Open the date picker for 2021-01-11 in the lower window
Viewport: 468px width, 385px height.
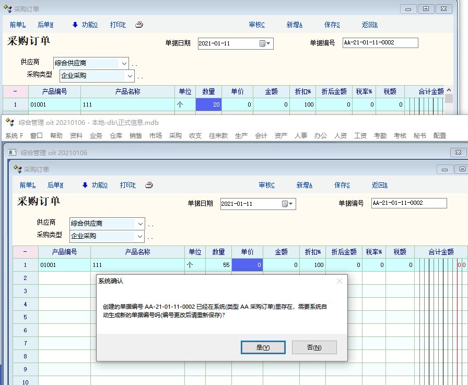point(288,204)
